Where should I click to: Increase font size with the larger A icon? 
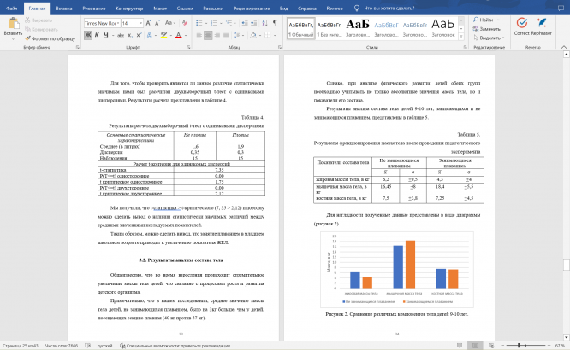point(148,23)
